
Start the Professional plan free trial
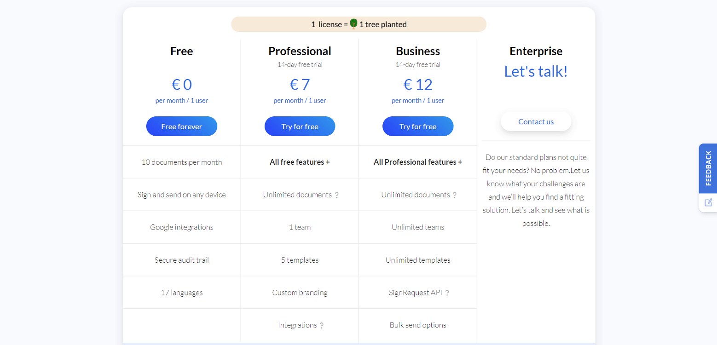tap(300, 126)
